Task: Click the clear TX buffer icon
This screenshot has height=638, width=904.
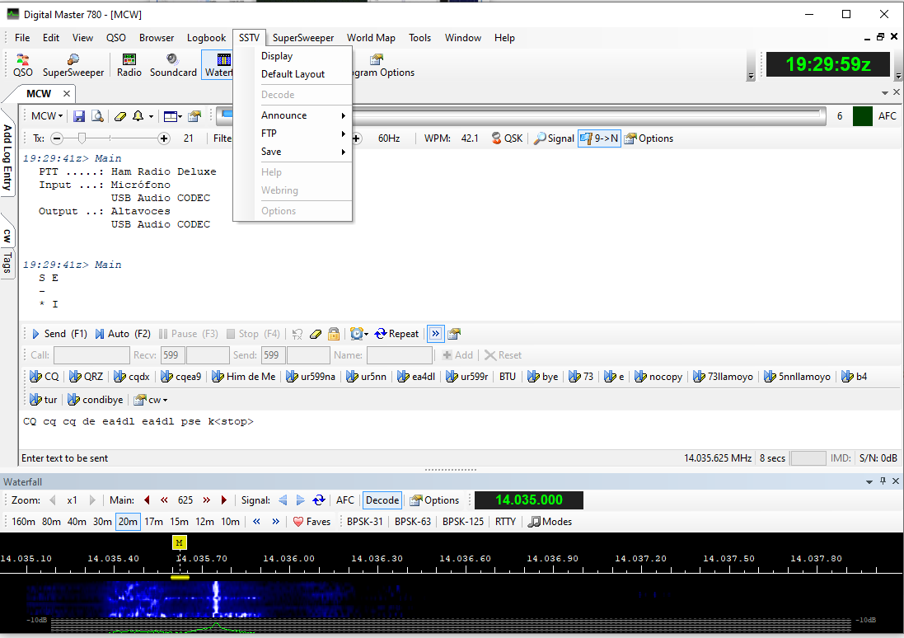Action: [297, 334]
